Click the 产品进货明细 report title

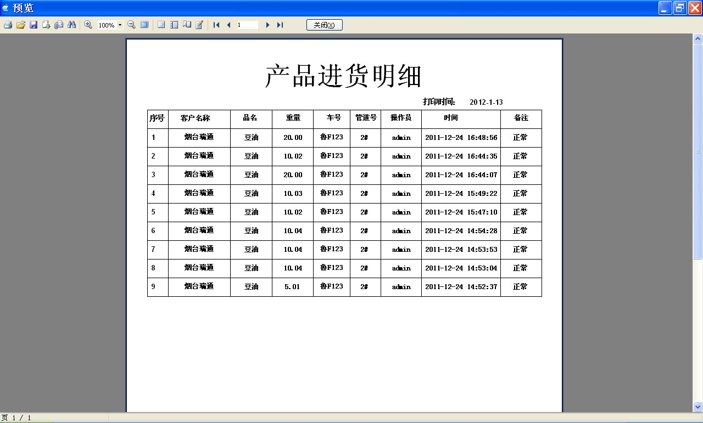(x=344, y=76)
